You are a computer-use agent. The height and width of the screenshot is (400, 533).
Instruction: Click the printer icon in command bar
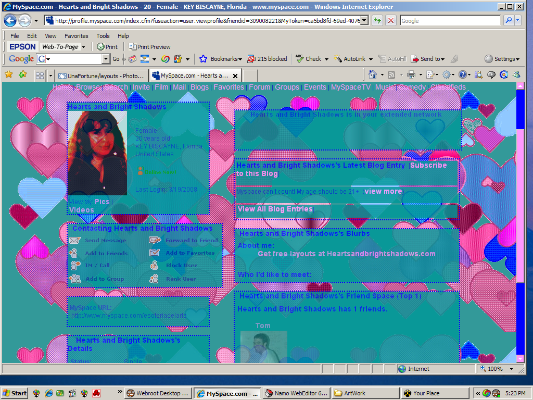click(x=411, y=74)
